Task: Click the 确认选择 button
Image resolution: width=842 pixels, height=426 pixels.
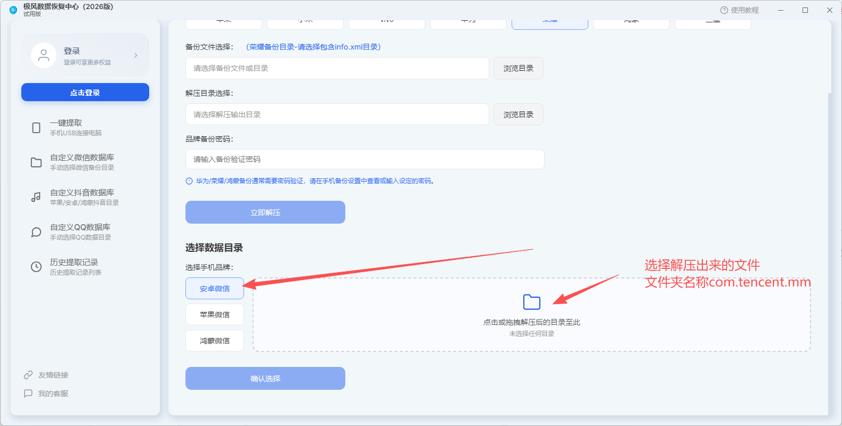Action: click(x=265, y=379)
